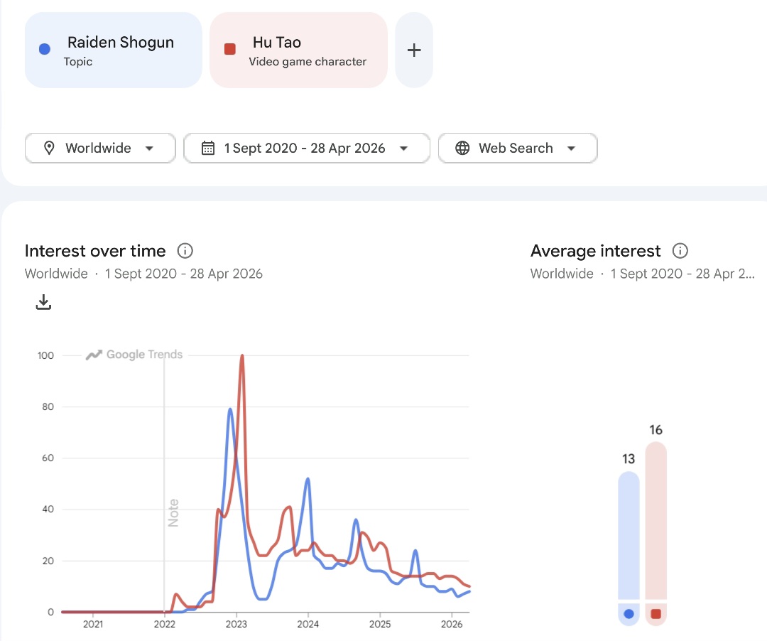Select the Raiden Shogun search term card
The height and width of the screenshot is (641, 767).
(x=114, y=50)
